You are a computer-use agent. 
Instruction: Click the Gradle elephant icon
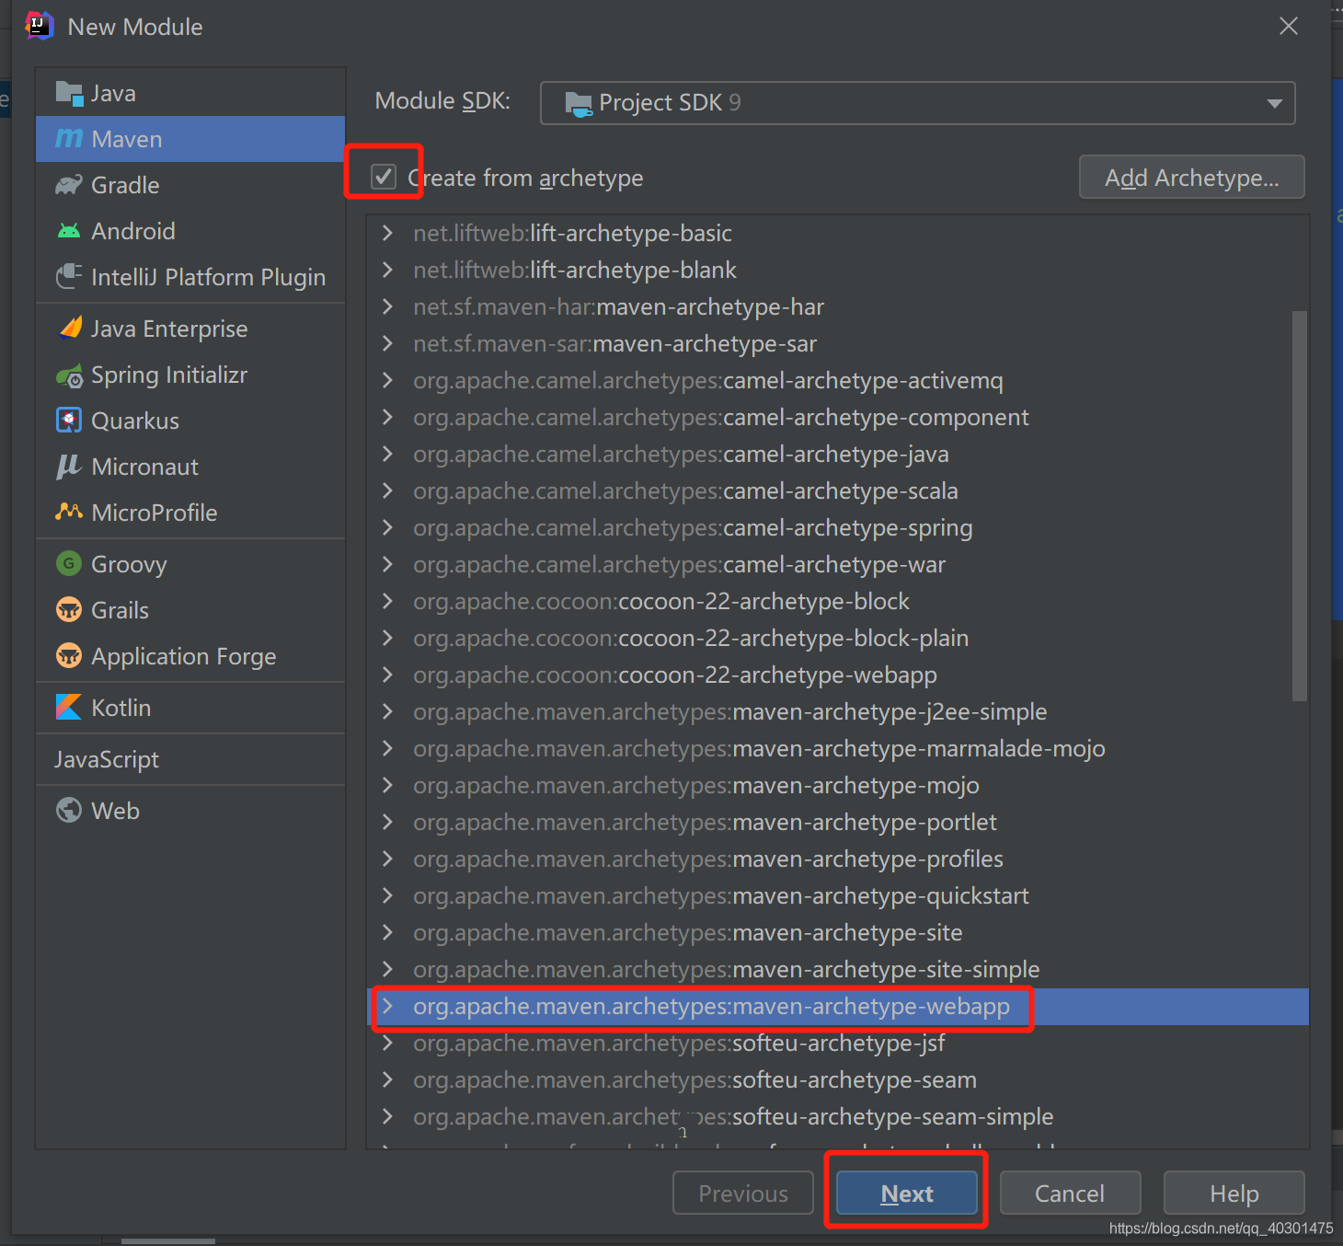tap(69, 185)
